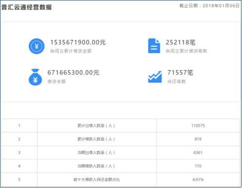Click the value 110575 in the table
This screenshot has width=242, height=188.
[x=198, y=125]
